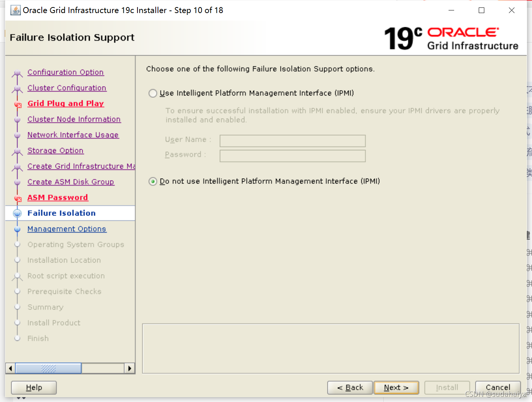
Task: Click the bullet icon beside Network Interface Usage
Action: [17, 135]
